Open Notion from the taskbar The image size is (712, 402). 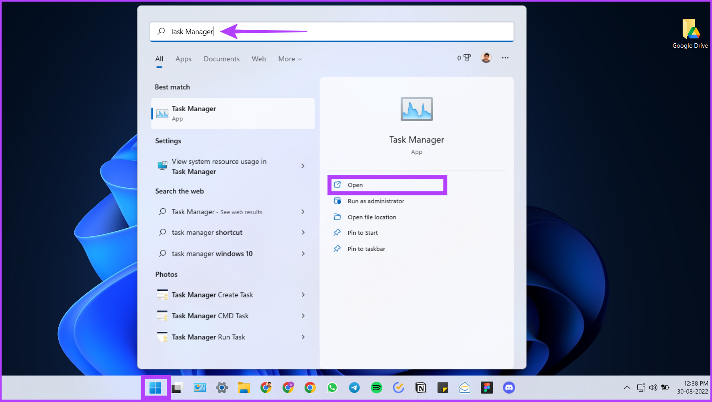(421, 388)
